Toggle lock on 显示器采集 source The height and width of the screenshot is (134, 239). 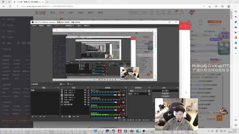[x=88, y=105]
